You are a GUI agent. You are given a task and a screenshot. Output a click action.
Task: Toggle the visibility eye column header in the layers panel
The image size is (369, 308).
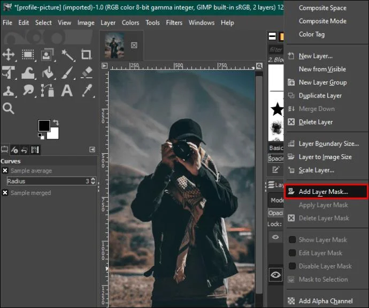click(275, 237)
